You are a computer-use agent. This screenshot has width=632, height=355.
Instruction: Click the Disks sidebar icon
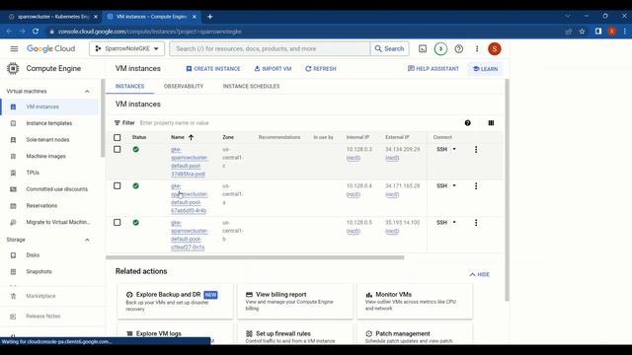pos(13,255)
